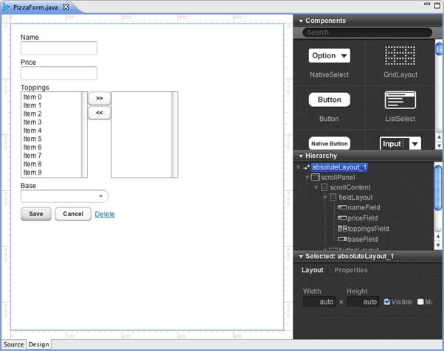Uncheck the Visible checkbox

[x=387, y=302]
